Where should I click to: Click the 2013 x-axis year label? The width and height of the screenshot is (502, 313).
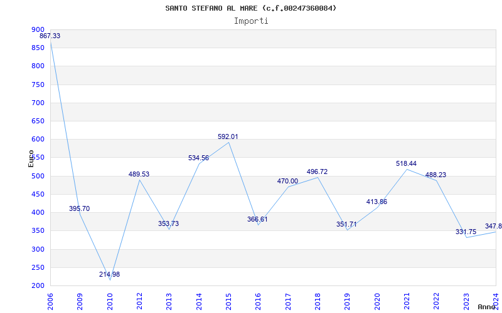(x=169, y=302)
